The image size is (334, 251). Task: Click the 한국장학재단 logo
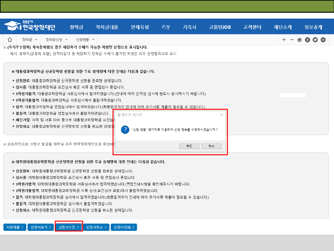pyautogui.click(x=30, y=26)
